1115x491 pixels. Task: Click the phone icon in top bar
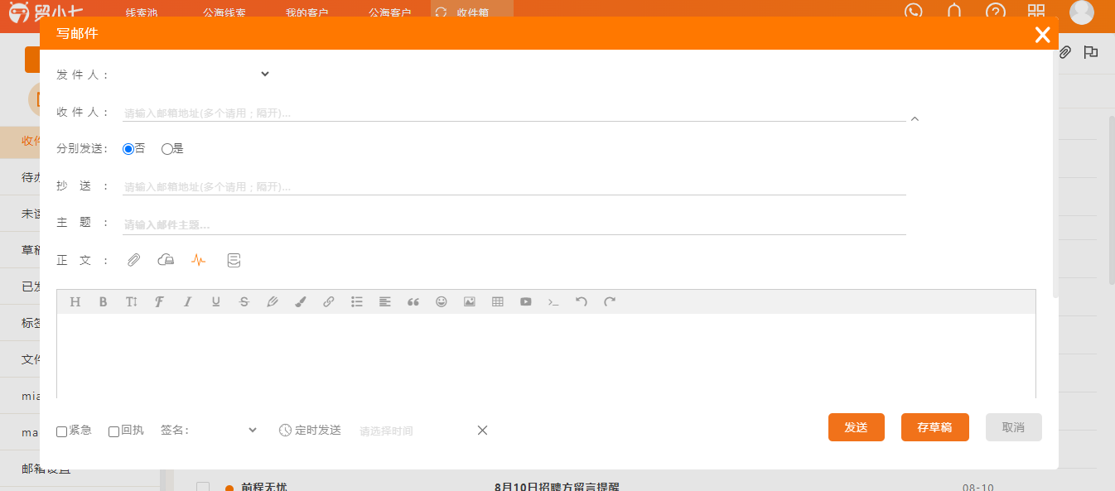914,12
